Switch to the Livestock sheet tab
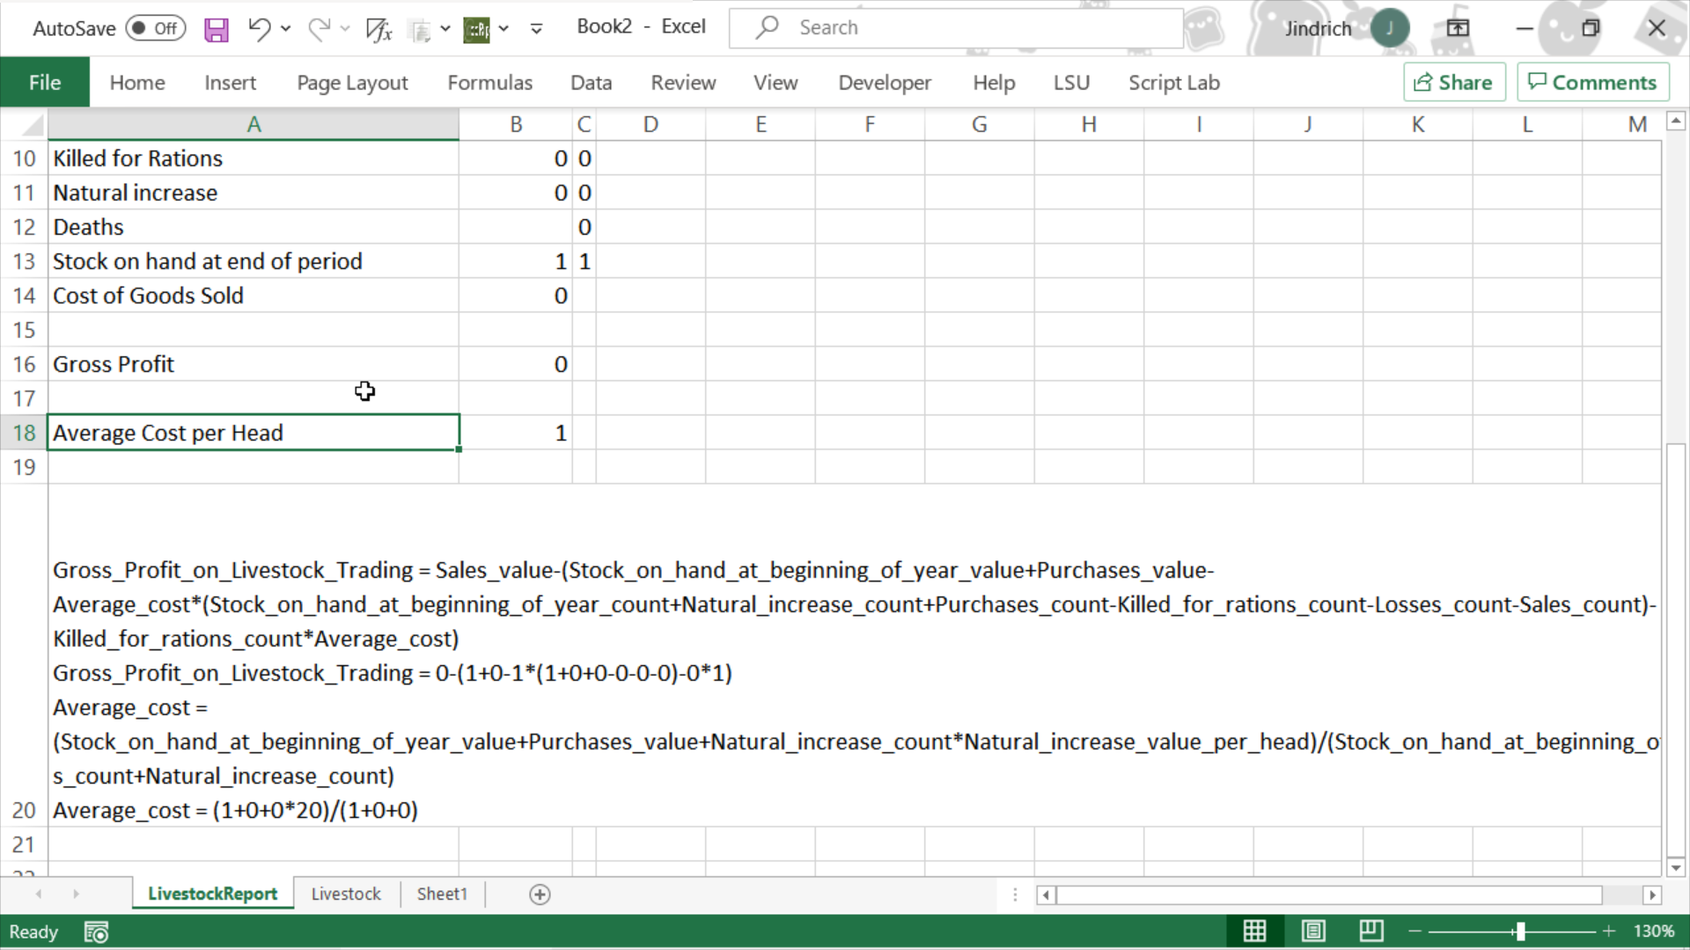The image size is (1690, 950). [346, 895]
